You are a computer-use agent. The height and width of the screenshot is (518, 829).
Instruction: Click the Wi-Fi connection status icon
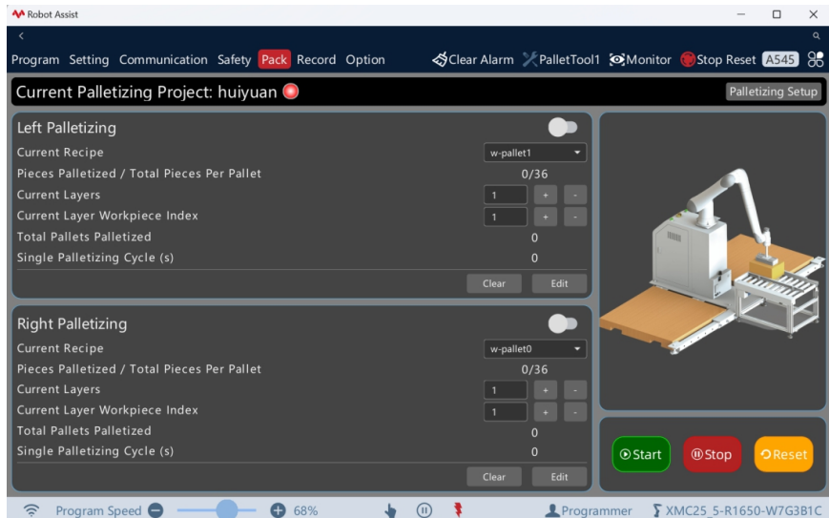[31, 510]
